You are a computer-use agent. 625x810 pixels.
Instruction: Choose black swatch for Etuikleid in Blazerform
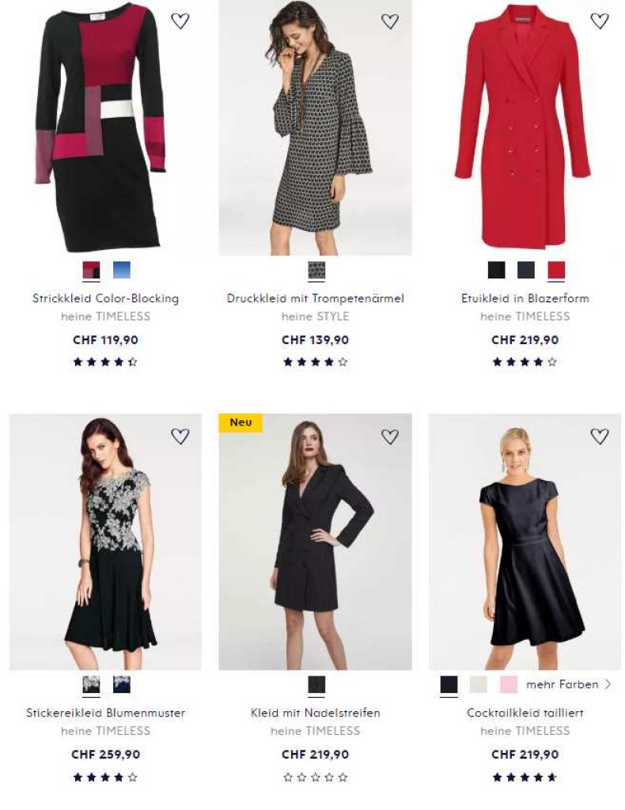[496, 271]
